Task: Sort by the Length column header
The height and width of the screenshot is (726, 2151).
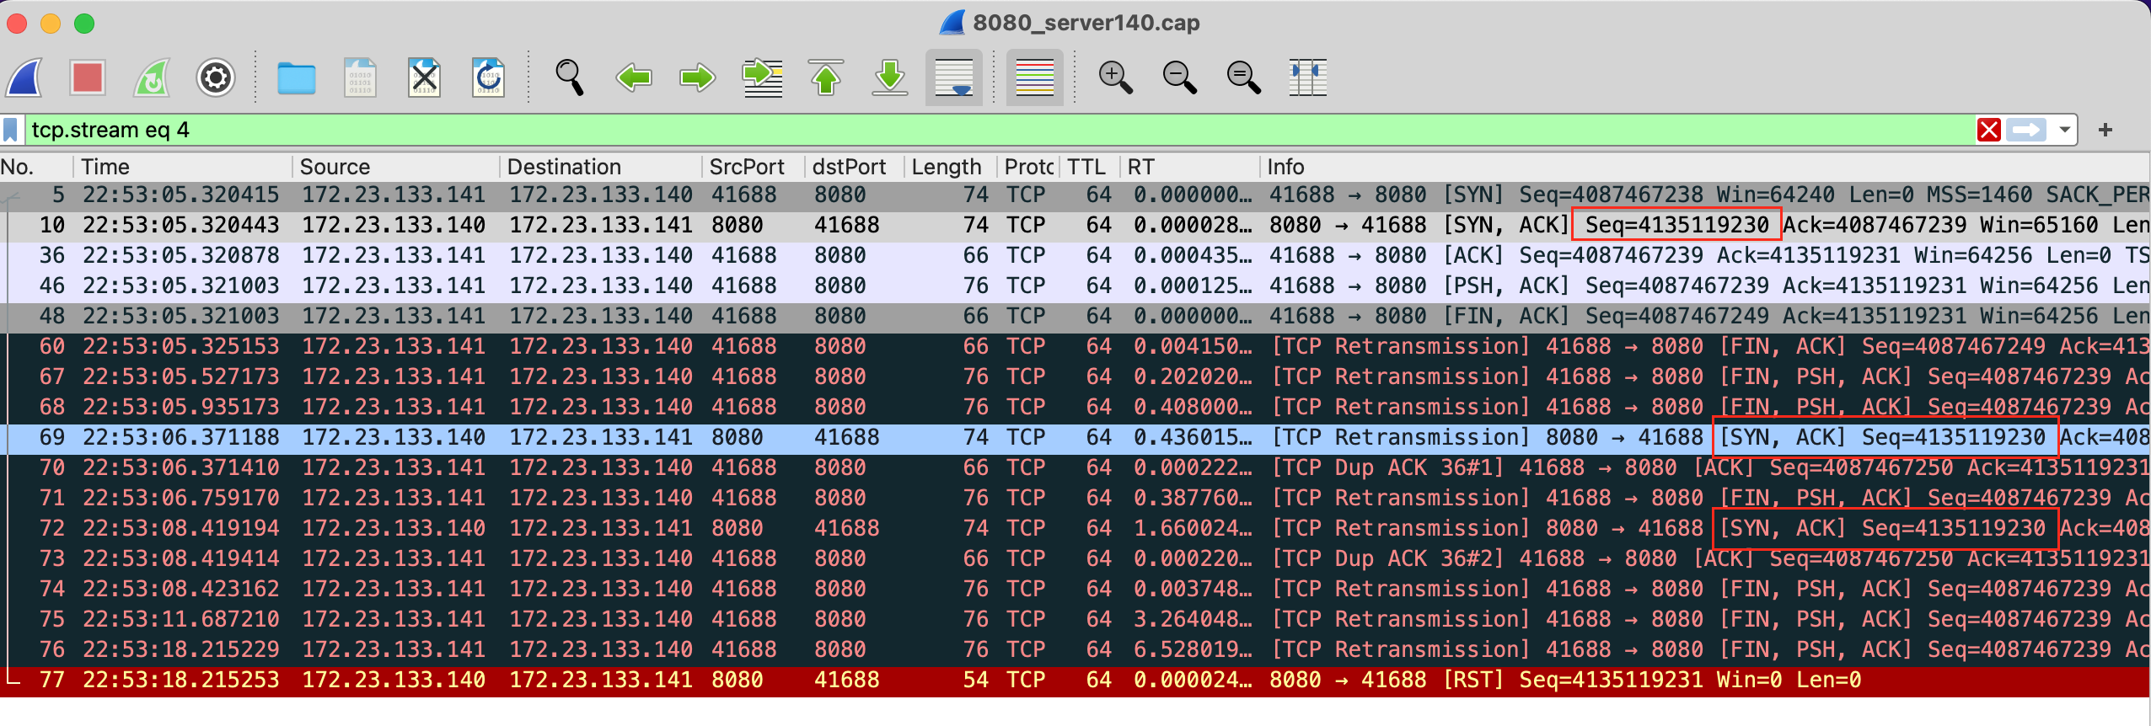Action: (x=951, y=167)
